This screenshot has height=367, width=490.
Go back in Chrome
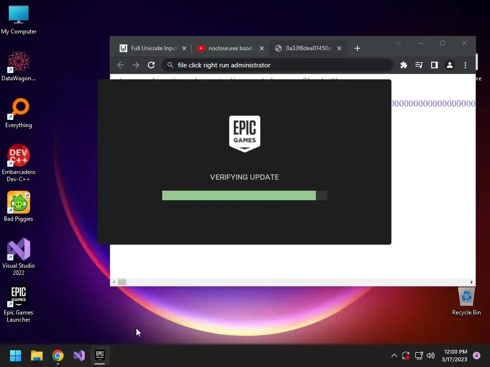121,65
